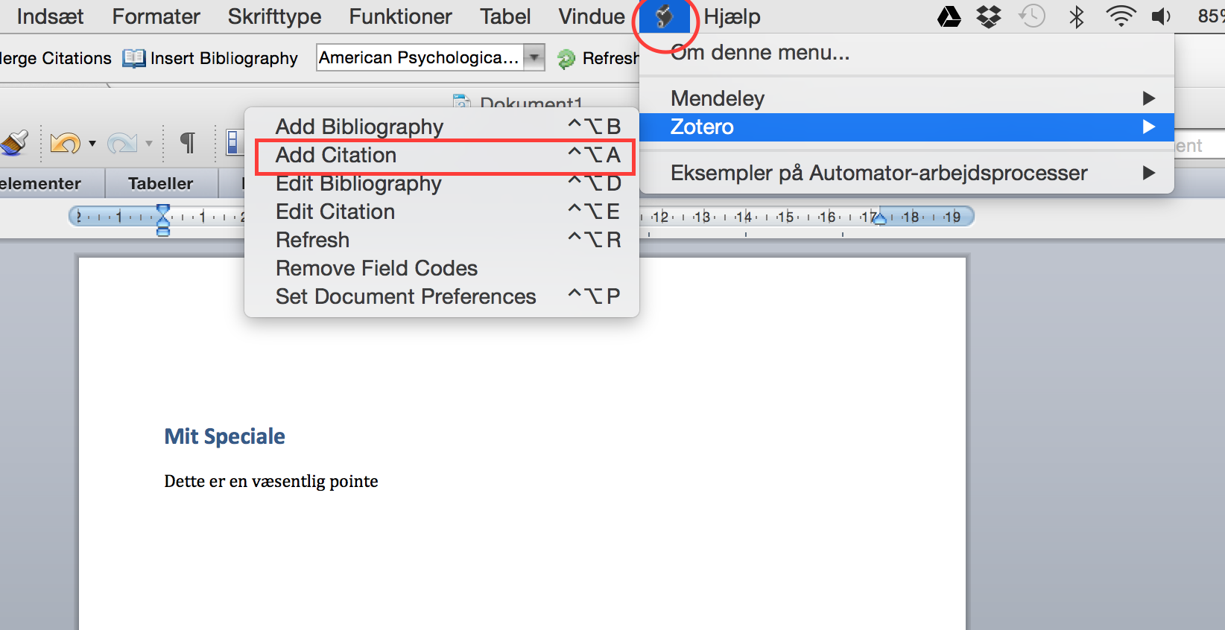Switch to the Tabeller ribbon tab
1225x630 pixels.
[x=161, y=183]
